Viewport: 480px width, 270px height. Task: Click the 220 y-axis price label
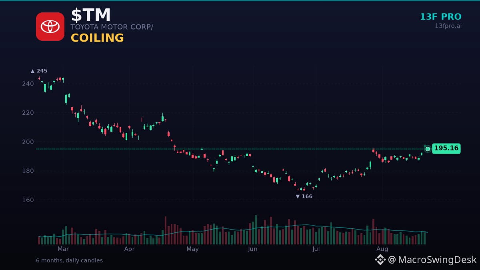pos(28,113)
